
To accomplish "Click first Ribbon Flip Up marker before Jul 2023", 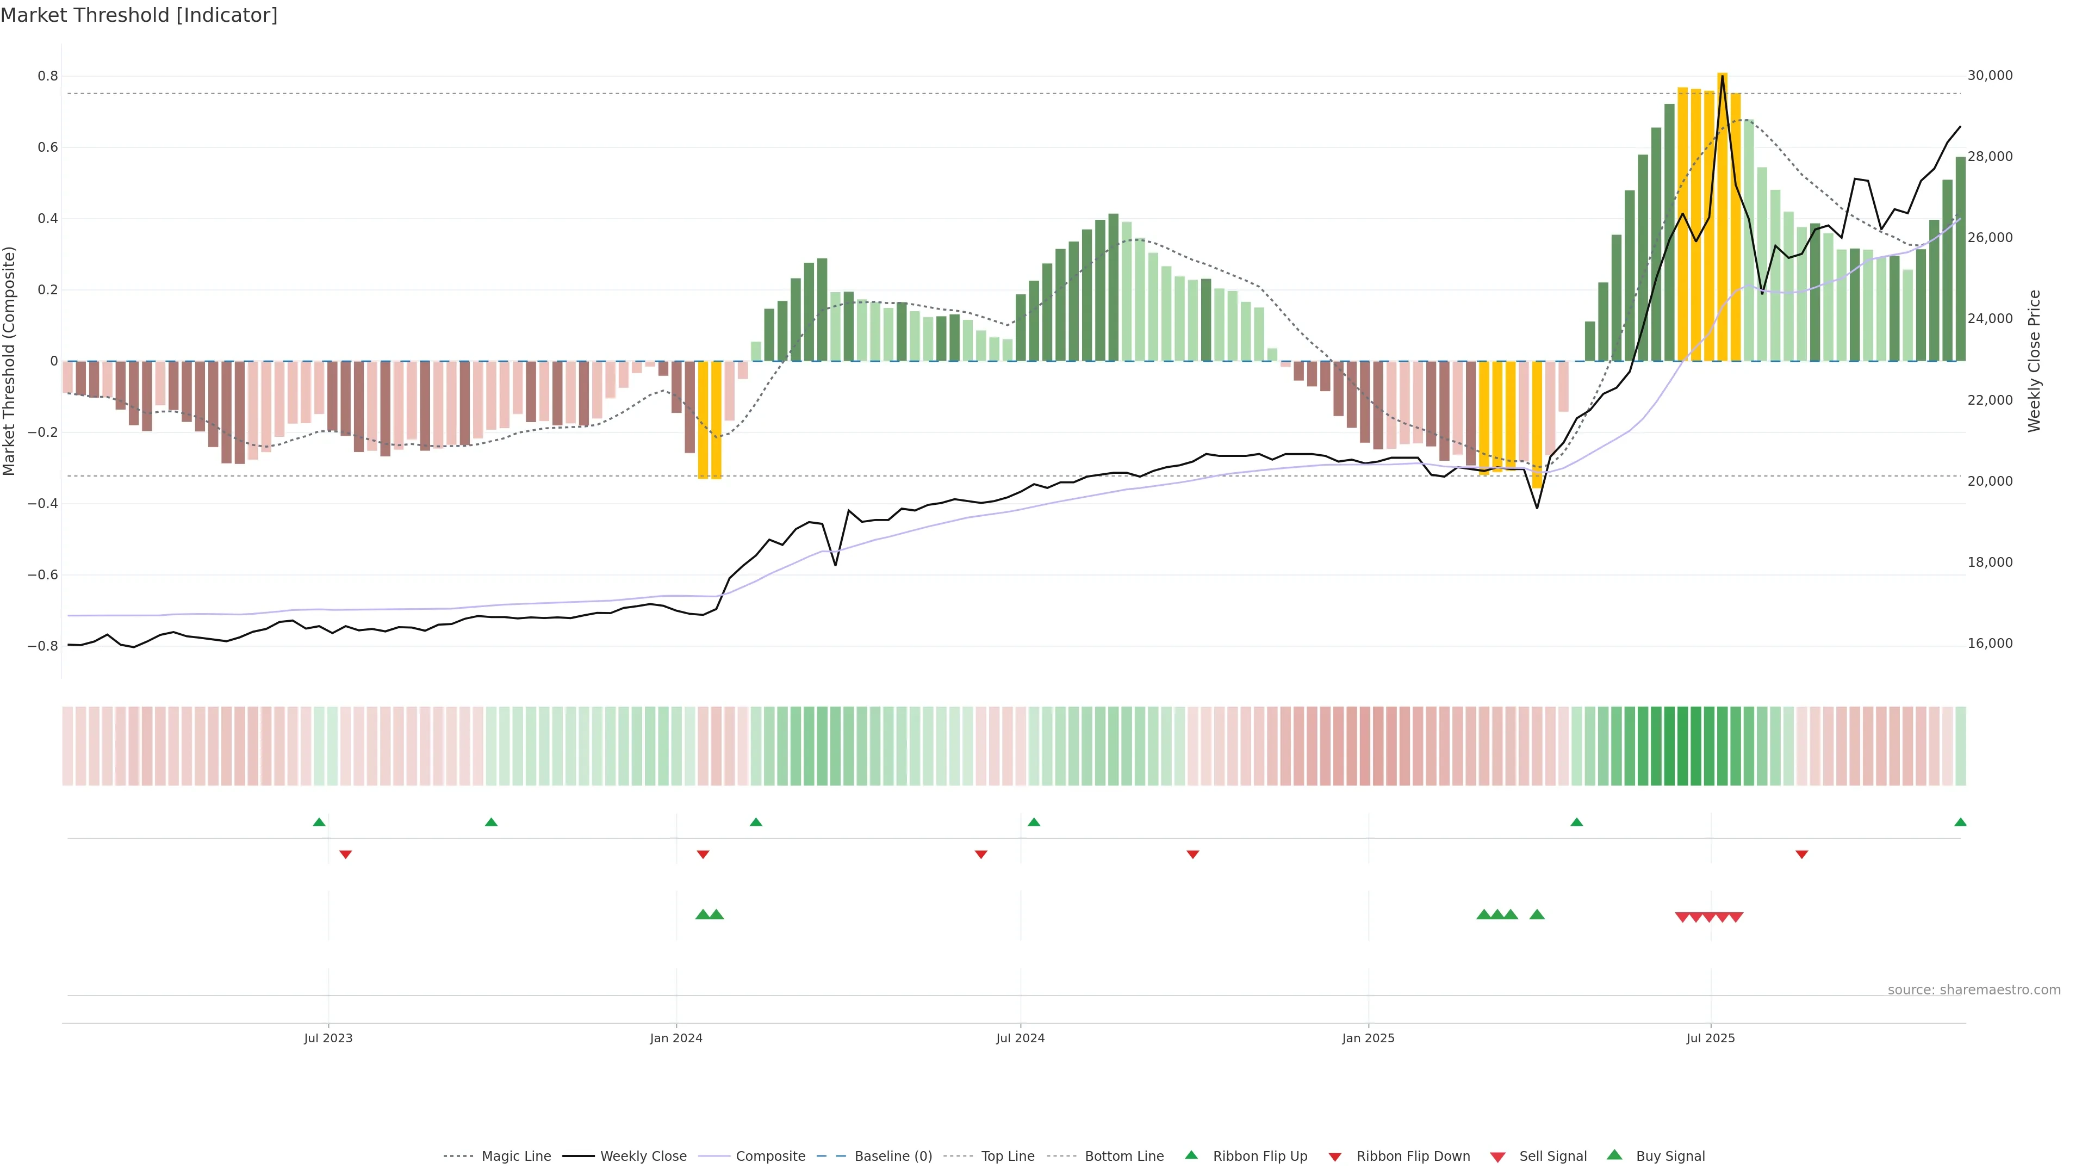I will click(x=319, y=822).
